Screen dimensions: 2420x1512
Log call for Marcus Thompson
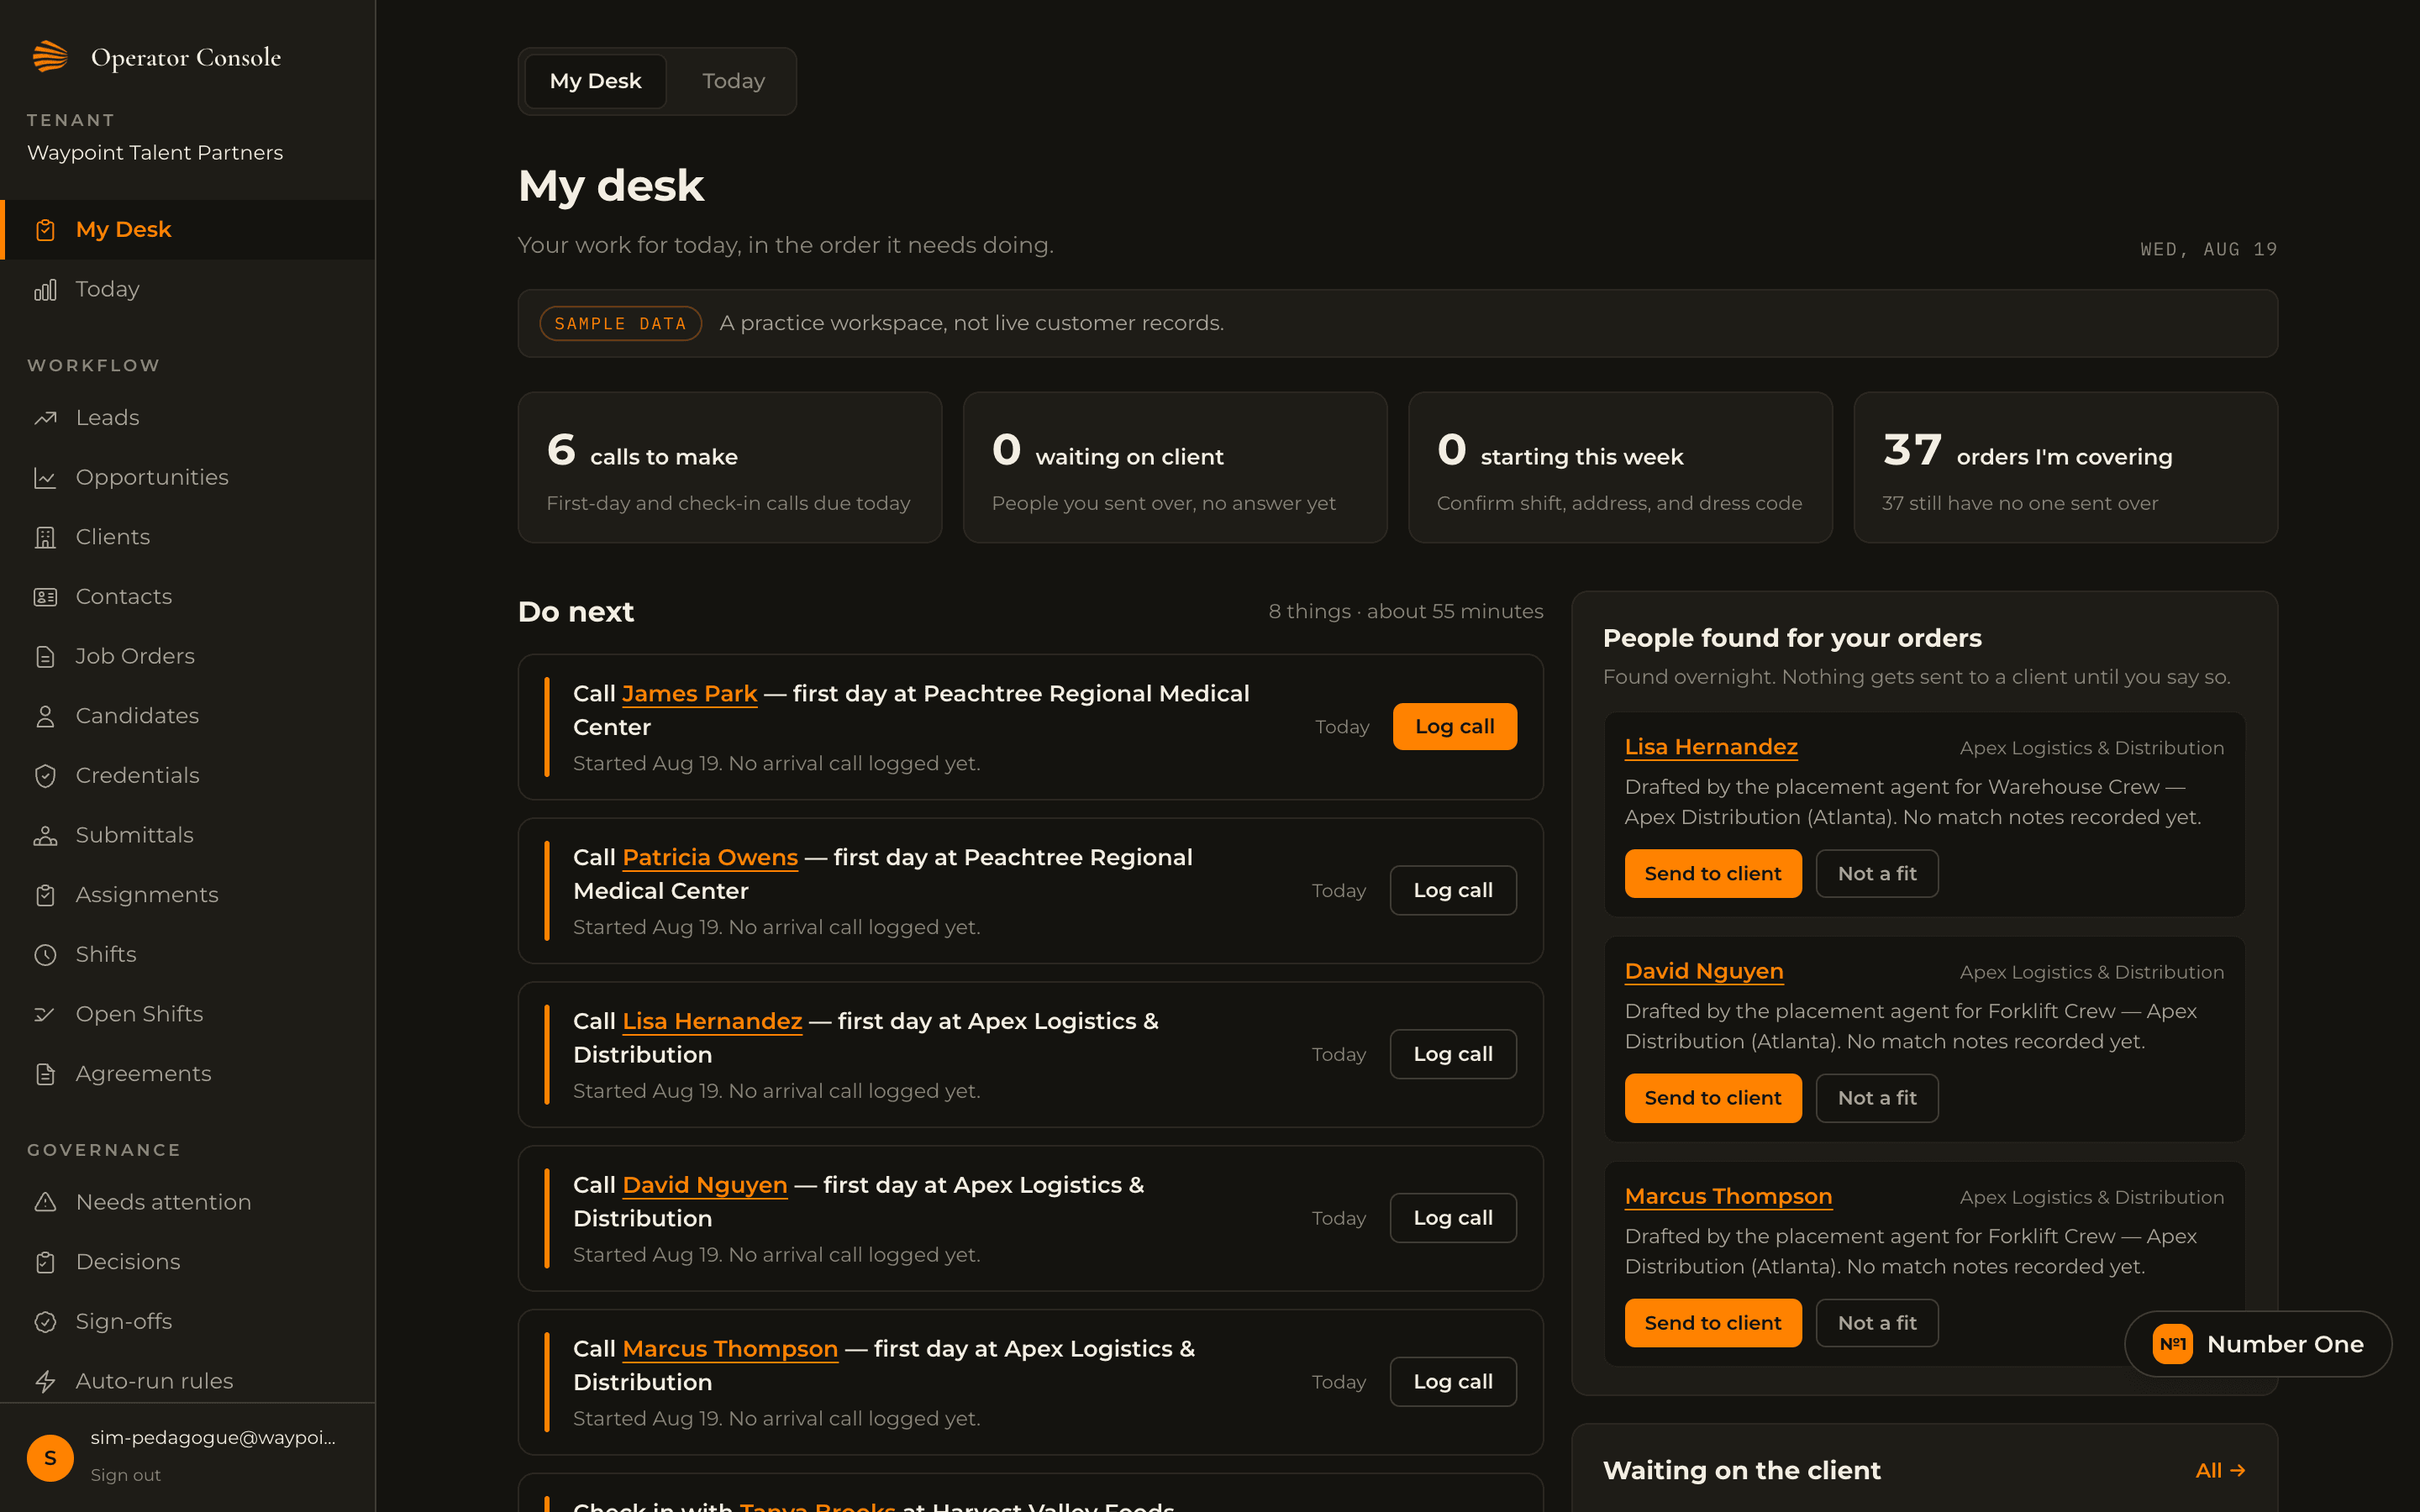click(x=1453, y=1382)
